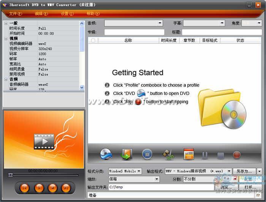The image size is (266, 202).
Task: Click the 另存为... button
Action: [244, 171]
